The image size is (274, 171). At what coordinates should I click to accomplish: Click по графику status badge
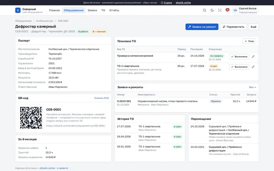[216, 56]
